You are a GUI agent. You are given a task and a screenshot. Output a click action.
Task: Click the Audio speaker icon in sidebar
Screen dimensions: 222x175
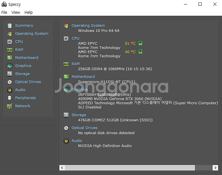click(10, 90)
